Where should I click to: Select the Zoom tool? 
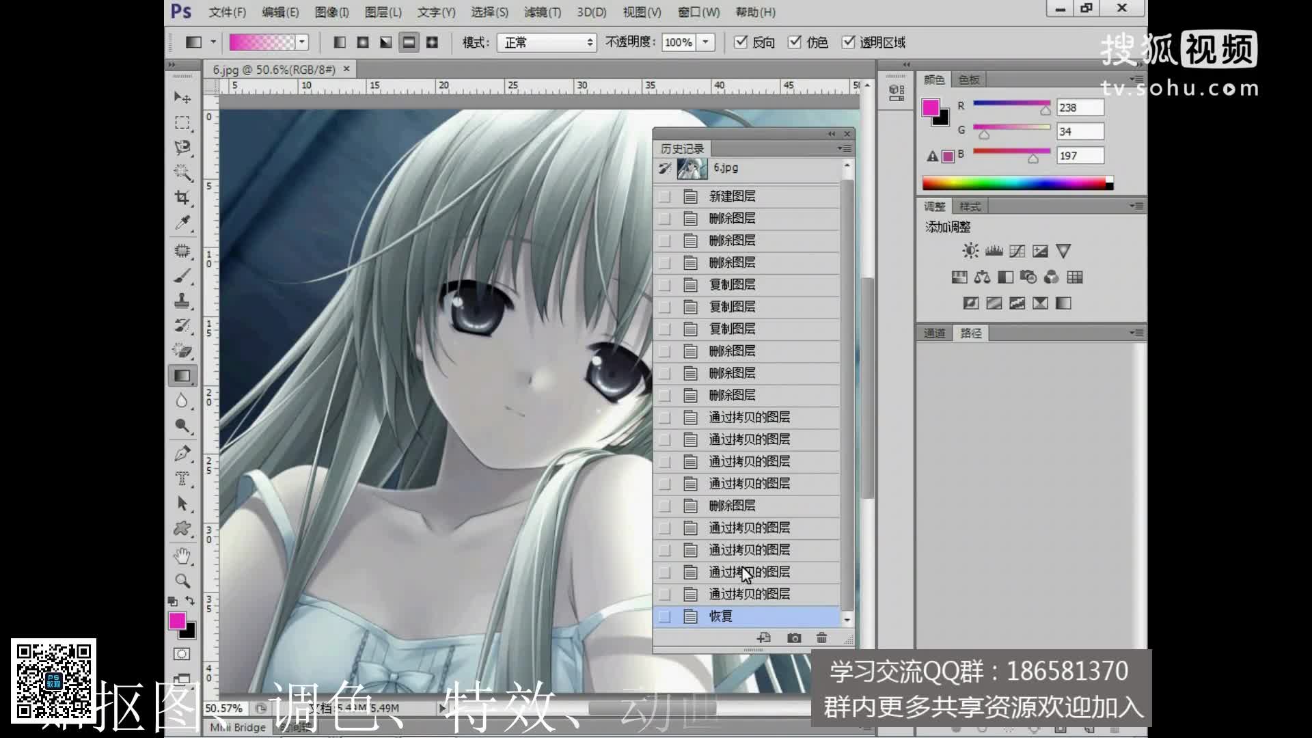pos(182,581)
